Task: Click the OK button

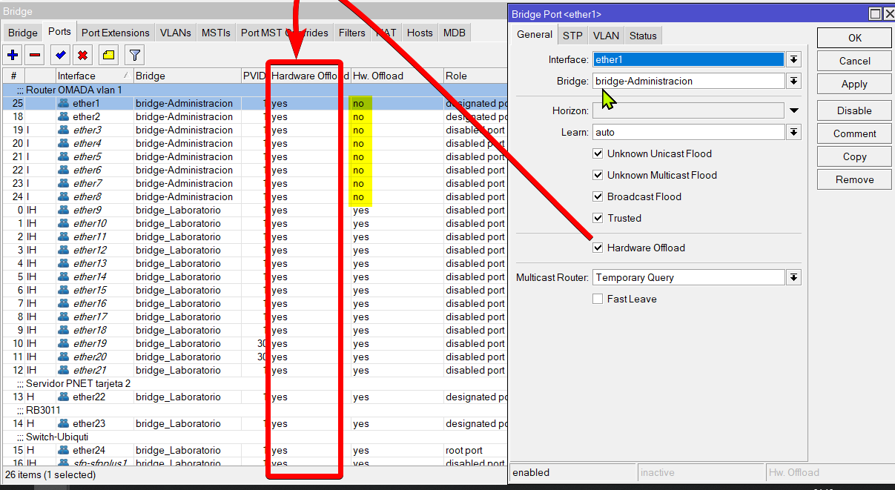Action: click(854, 38)
